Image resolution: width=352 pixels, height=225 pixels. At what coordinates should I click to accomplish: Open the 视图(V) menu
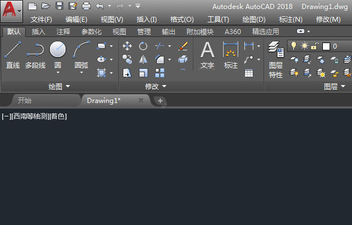tap(112, 20)
